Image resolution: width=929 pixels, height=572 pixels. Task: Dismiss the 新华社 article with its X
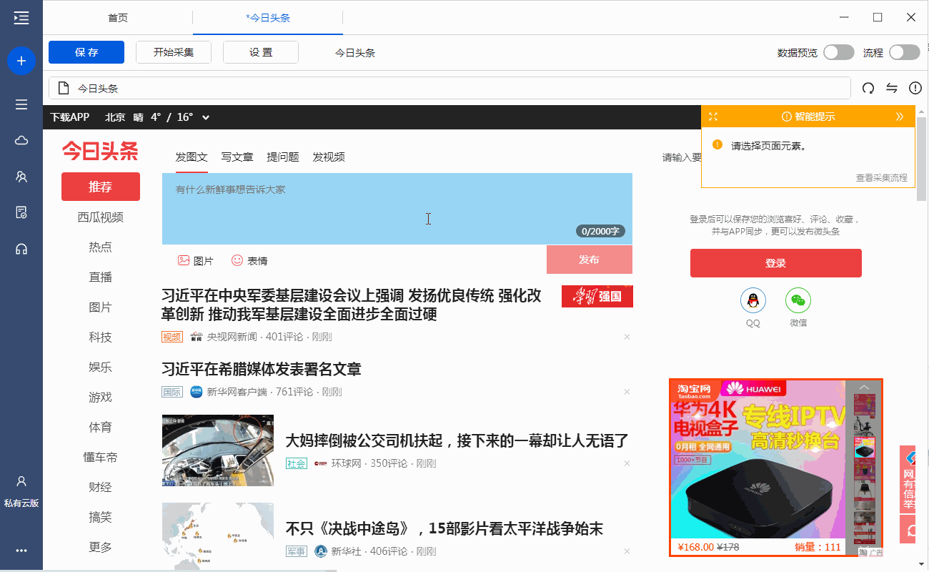point(627,551)
